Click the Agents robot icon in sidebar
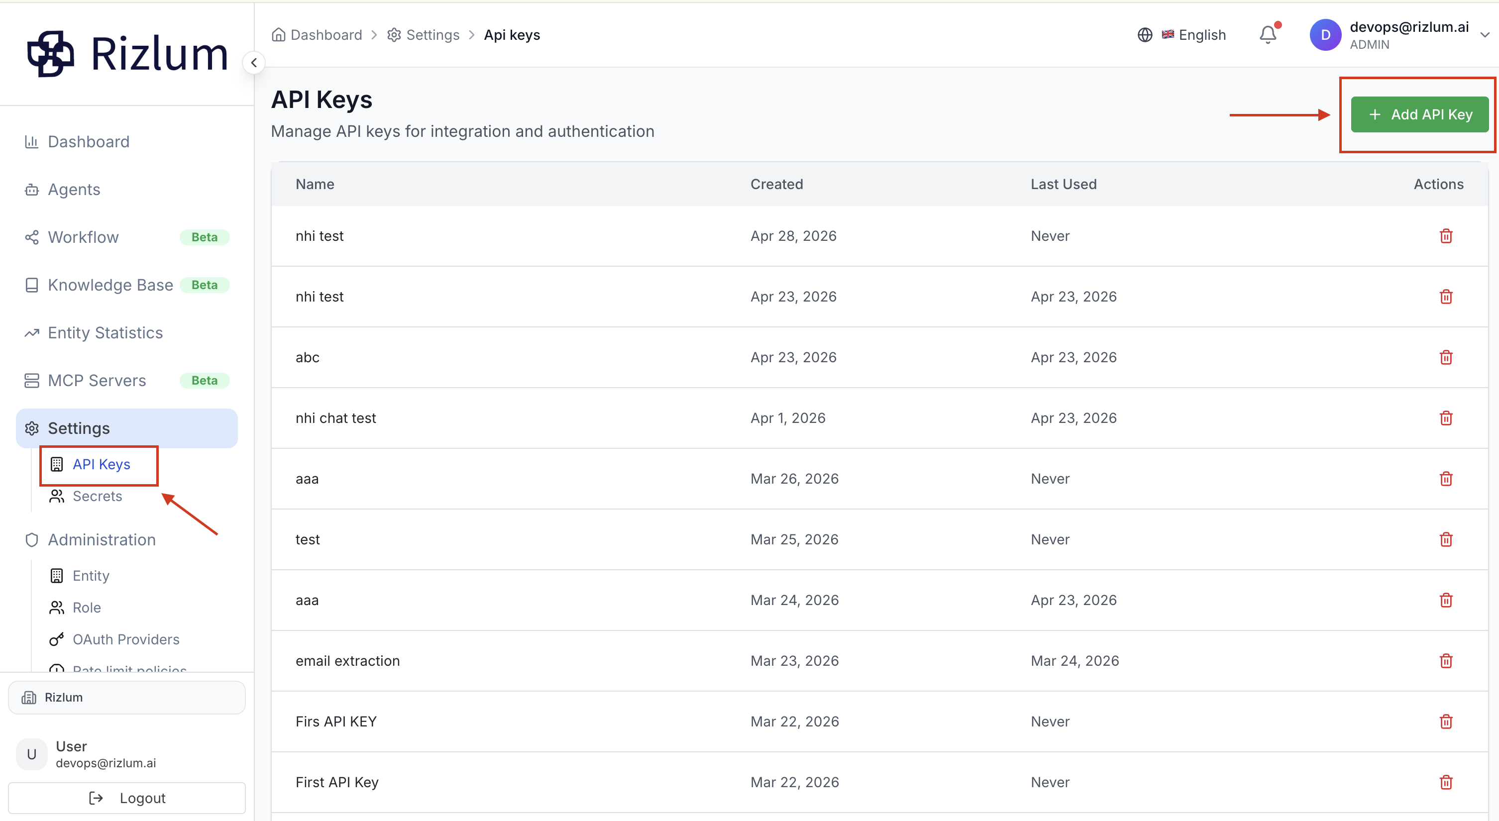 pyautogui.click(x=31, y=190)
